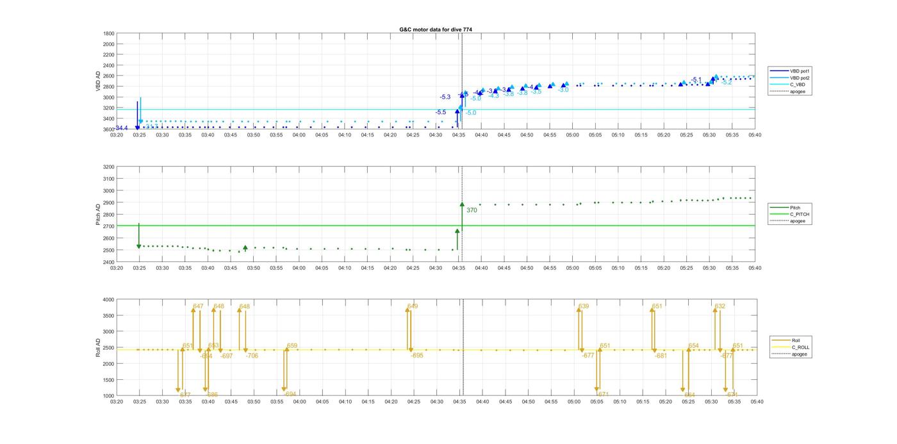The width and height of the screenshot is (897, 444).
Task: Click the 'VBD AD' y-axis label
Action: click(99, 81)
